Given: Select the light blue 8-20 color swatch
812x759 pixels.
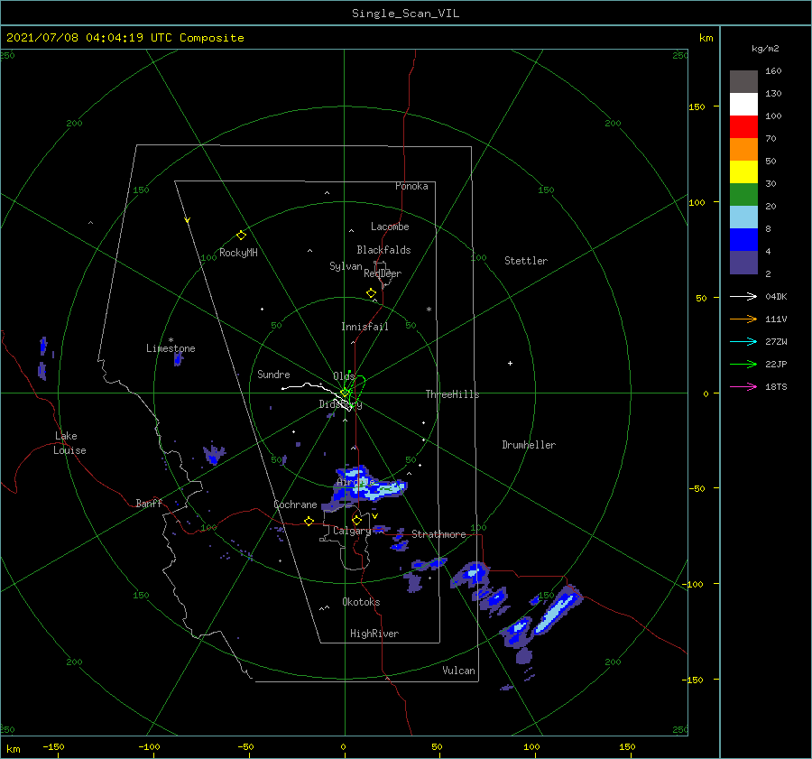Looking at the screenshot, I should (x=743, y=218).
